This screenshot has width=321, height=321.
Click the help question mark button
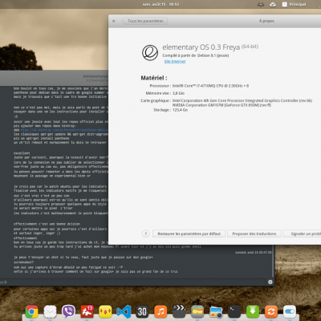(x=146, y=234)
